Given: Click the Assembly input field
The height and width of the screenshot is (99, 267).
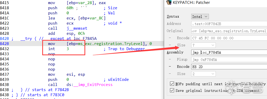Looking at the screenshot, I should pyautogui.click(x=229, y=52).
